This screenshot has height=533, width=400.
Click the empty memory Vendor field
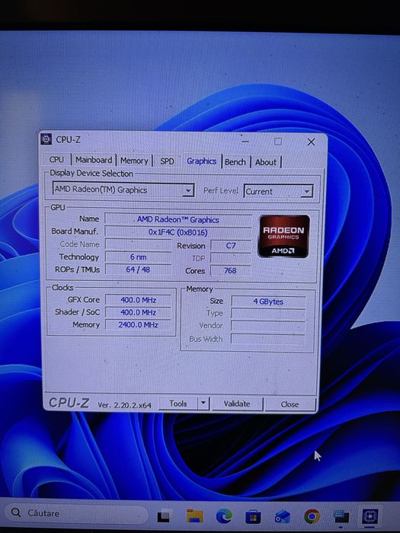(x=268, y=326)
